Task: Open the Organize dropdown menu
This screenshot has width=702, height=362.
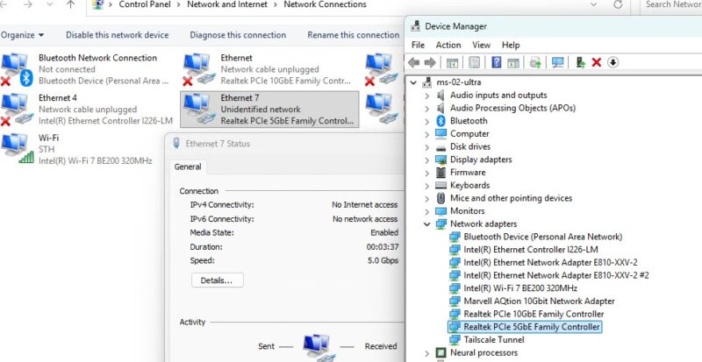Action: click(23, 35)
